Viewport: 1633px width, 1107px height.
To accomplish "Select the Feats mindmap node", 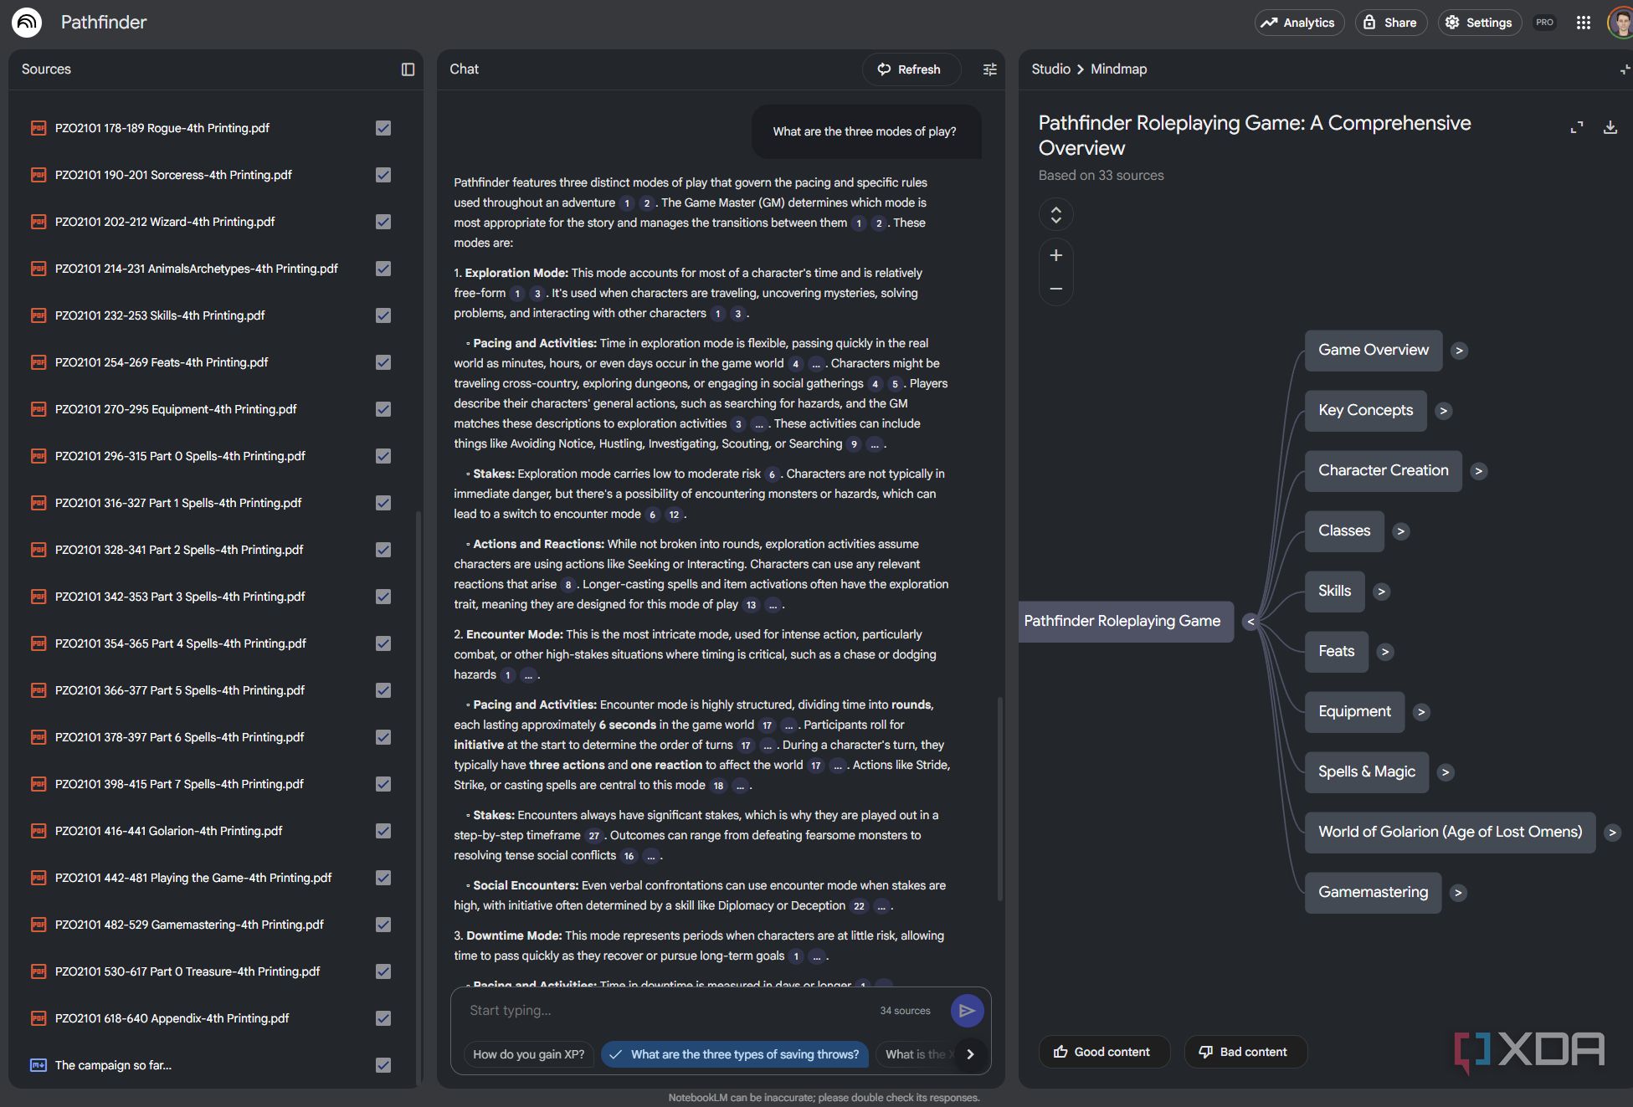I will (1336, 652).
